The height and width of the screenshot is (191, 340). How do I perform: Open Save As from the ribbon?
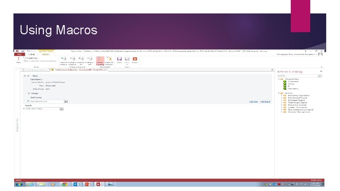127,60
